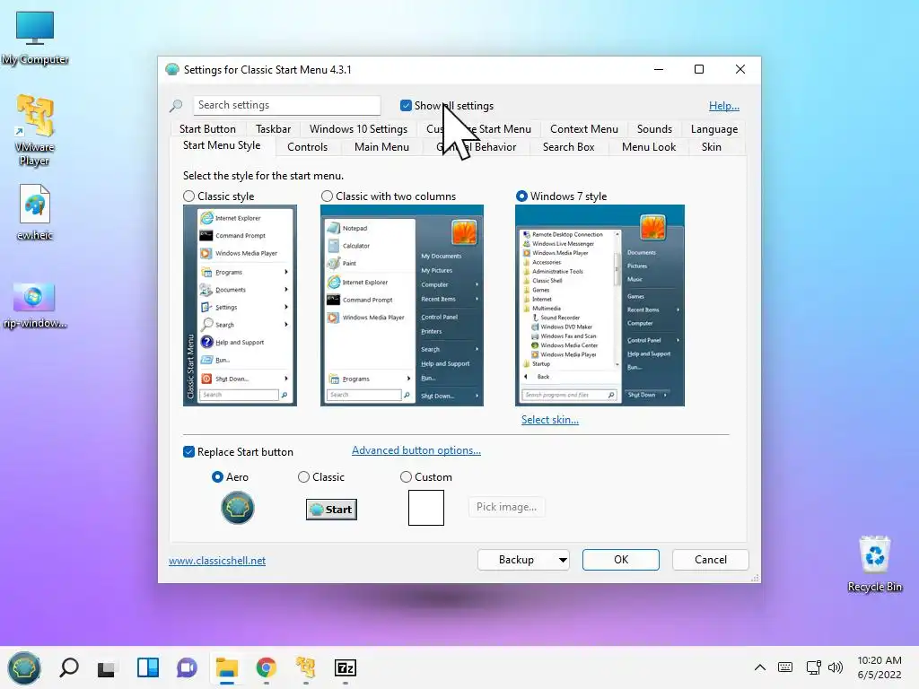919x689 pixels.
Task: Open the Help link
Action: pyautogui.click(x=724, y=106)
